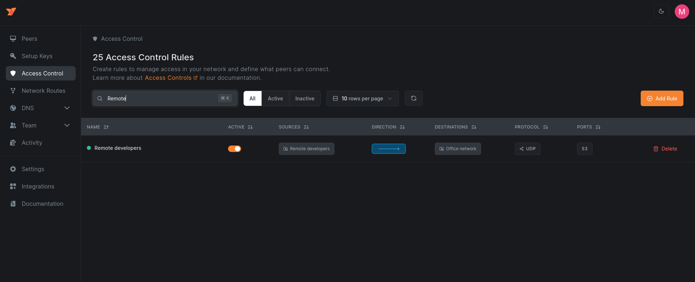Sort by the Protocol column icon
The height and width of the screenshot is (282, 695).
tap(546, 127)
